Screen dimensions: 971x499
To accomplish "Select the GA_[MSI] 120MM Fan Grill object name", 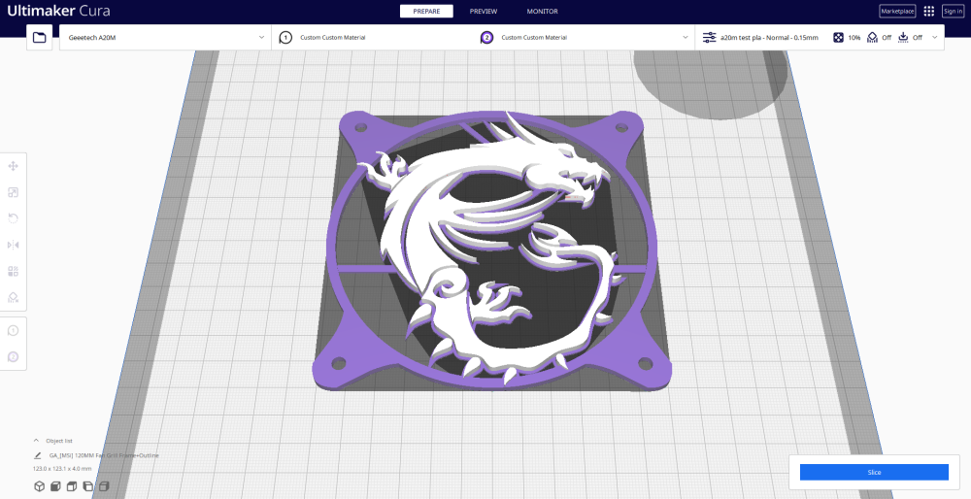I will [x=104, y=455].
